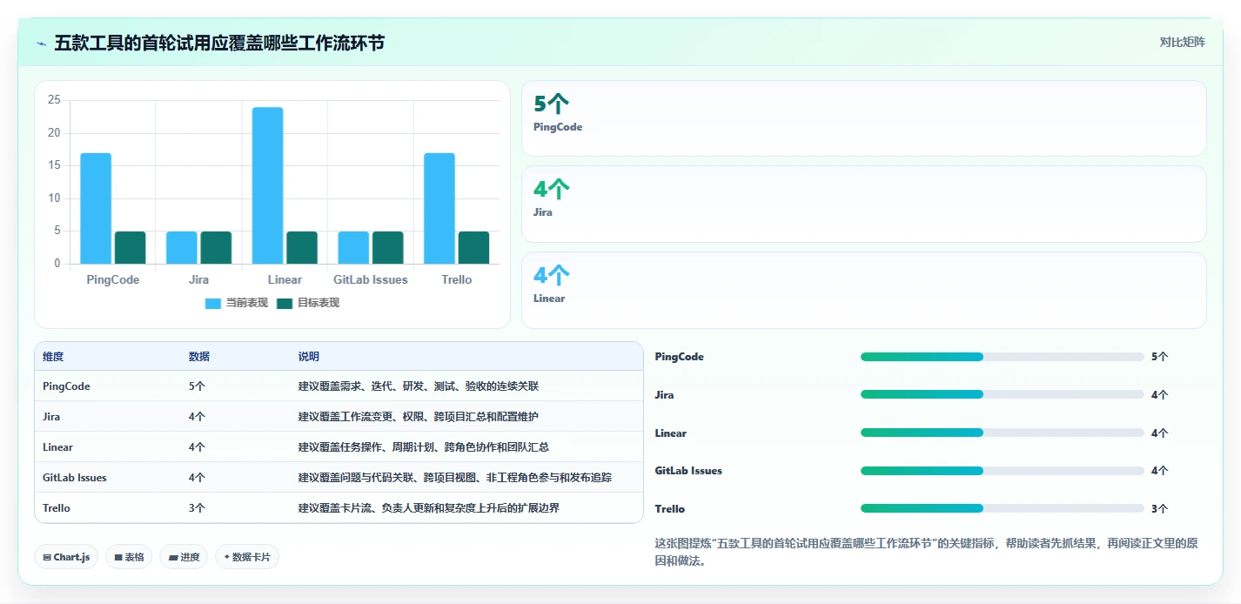Click the title 五款工具的首轮试用应覆盖哪些工作流环节
1241x604 pixels.
pos(219,43)
